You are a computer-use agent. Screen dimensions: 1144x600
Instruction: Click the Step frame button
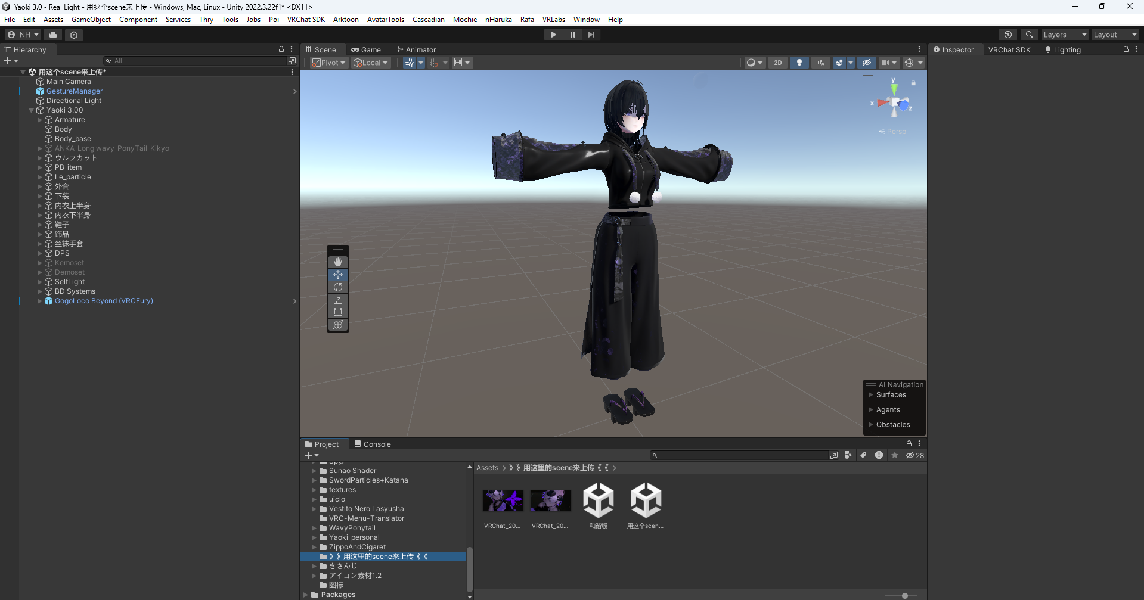point(591,35)
